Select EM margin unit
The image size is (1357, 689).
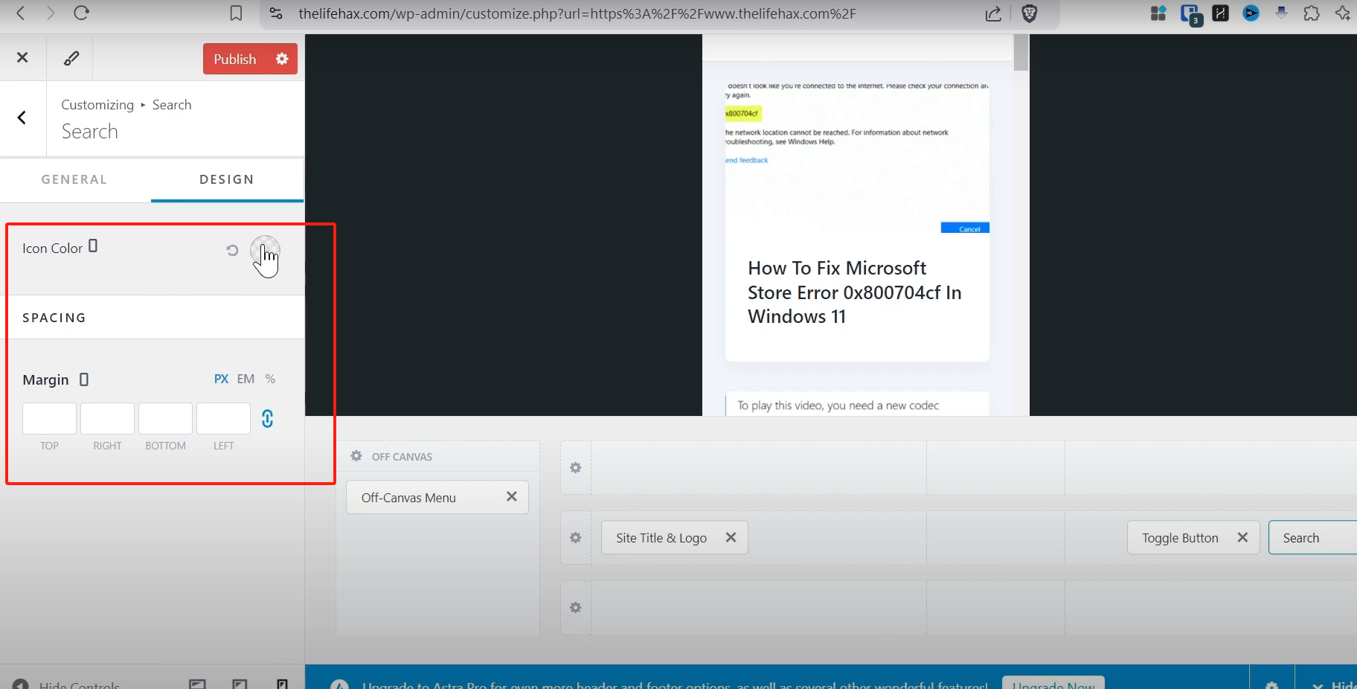[246, 379]
